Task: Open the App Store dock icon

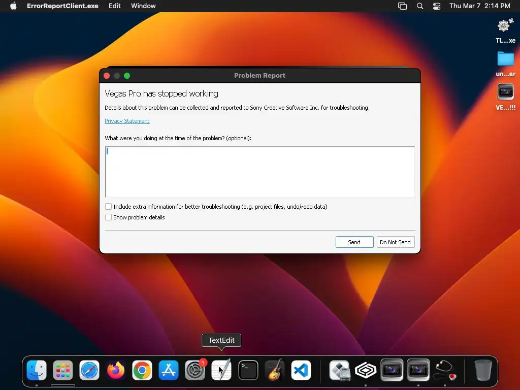Action: [x=169, y=370]
